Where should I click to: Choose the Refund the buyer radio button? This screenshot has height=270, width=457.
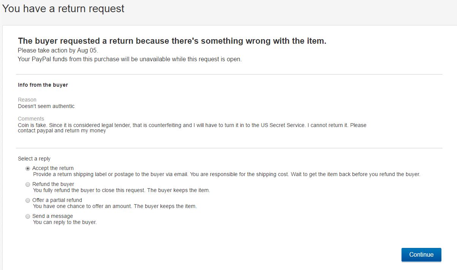coord(28,184)
